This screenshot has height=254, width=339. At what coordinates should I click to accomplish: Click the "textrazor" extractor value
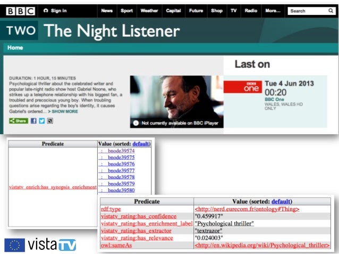pos(208,231)
